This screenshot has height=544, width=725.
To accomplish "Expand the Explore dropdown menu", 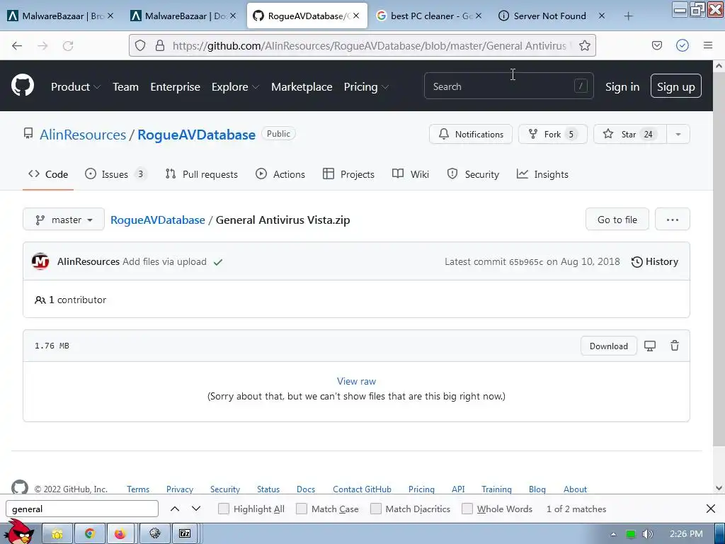I will [x=235, y=86].
